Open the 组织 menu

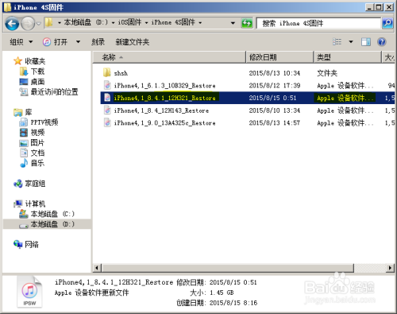pyautogui.click(x=21, y=42)
